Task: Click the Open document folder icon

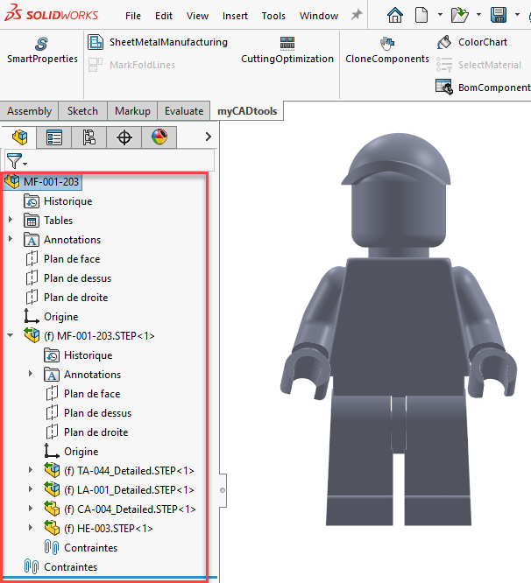Action: pos(459,15)
